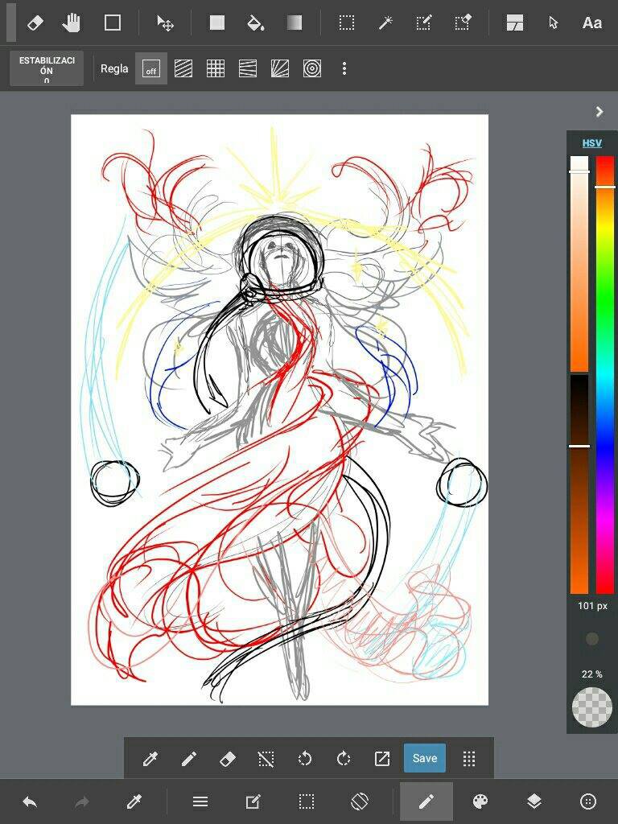The image size is (618, 824).
Task: Turn off ruler with the off toggle
Action: (x=150, y=69)
